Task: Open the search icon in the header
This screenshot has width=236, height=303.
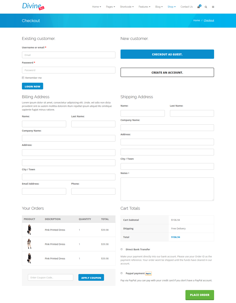Action: (x=206, y=7)
